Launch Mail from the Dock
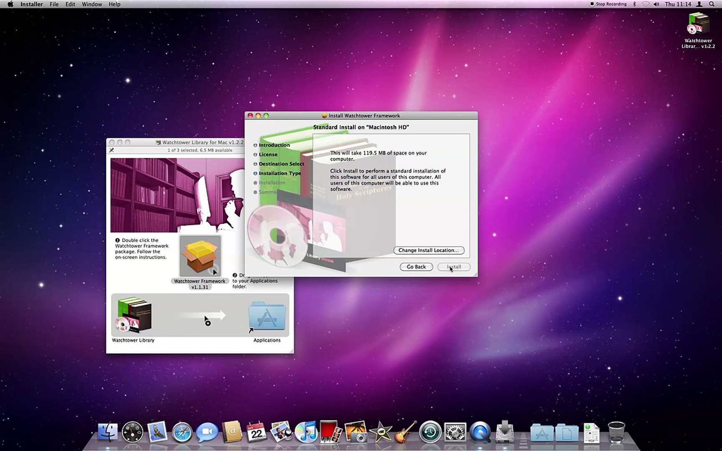The image size is (722, 451). [158, 432]
